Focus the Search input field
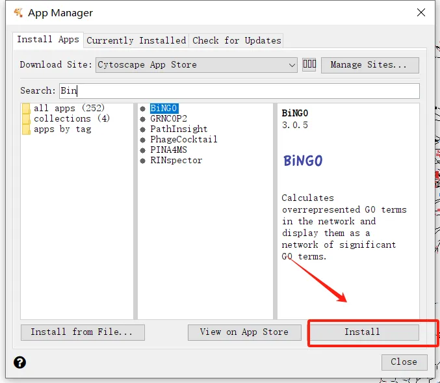 tap(239, 90)
